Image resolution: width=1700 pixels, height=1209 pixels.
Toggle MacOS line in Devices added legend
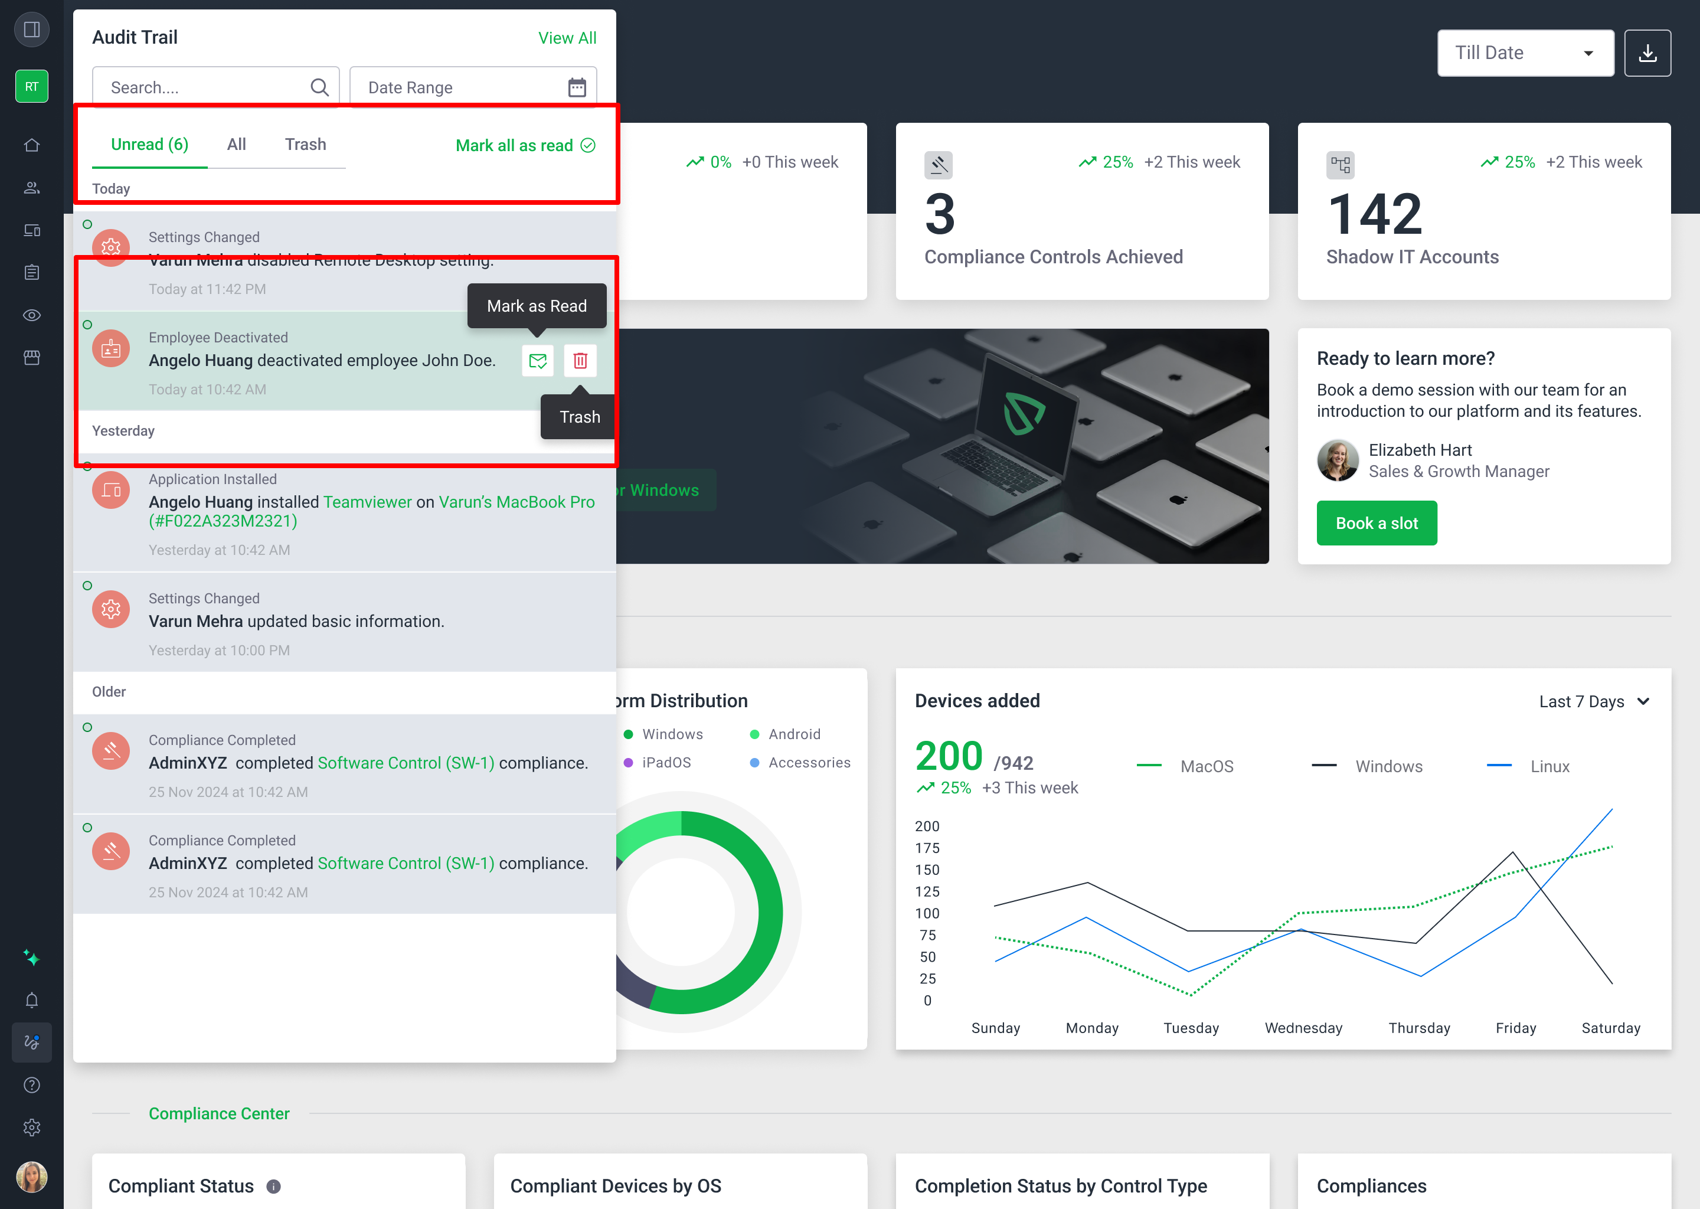point(1206,766)
